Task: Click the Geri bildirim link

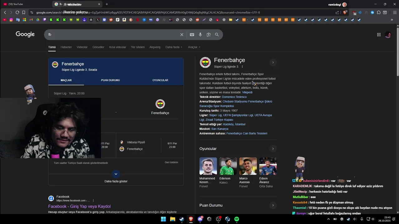Action: pos(171,162)
